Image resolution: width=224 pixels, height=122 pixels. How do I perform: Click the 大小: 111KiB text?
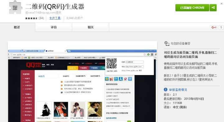pos(173,103)
